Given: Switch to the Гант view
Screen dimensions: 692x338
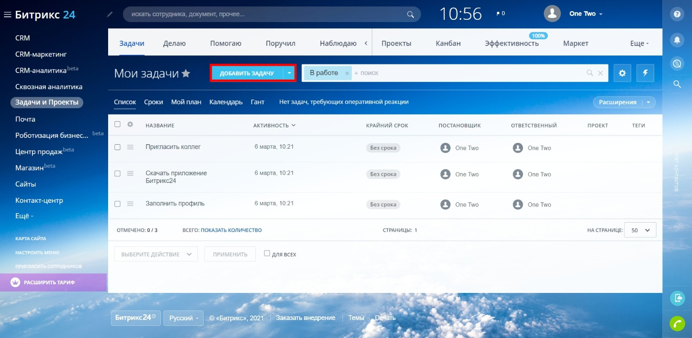Looking at the screenshot, I should coord(258,102).
